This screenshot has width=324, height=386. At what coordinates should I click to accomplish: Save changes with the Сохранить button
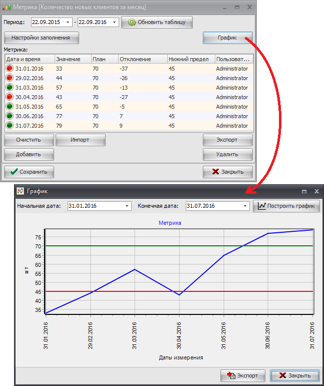[29, 172]
